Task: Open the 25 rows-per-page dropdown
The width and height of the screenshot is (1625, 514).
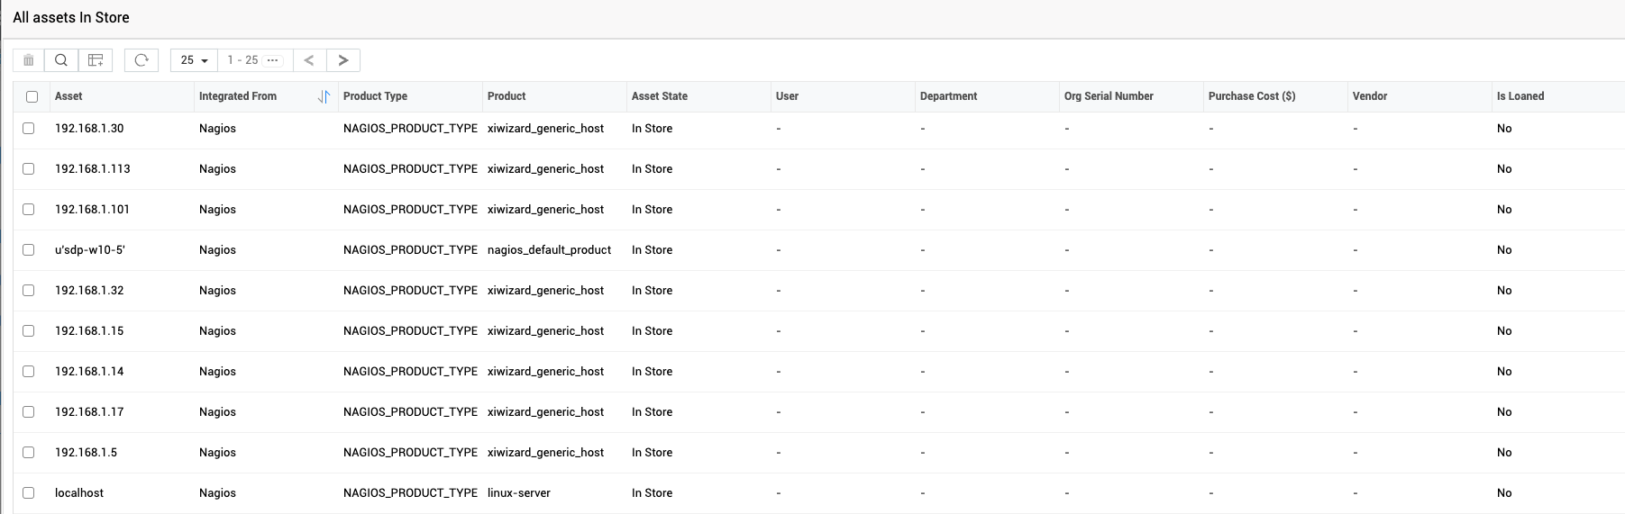Action: [x=194, y=60]
